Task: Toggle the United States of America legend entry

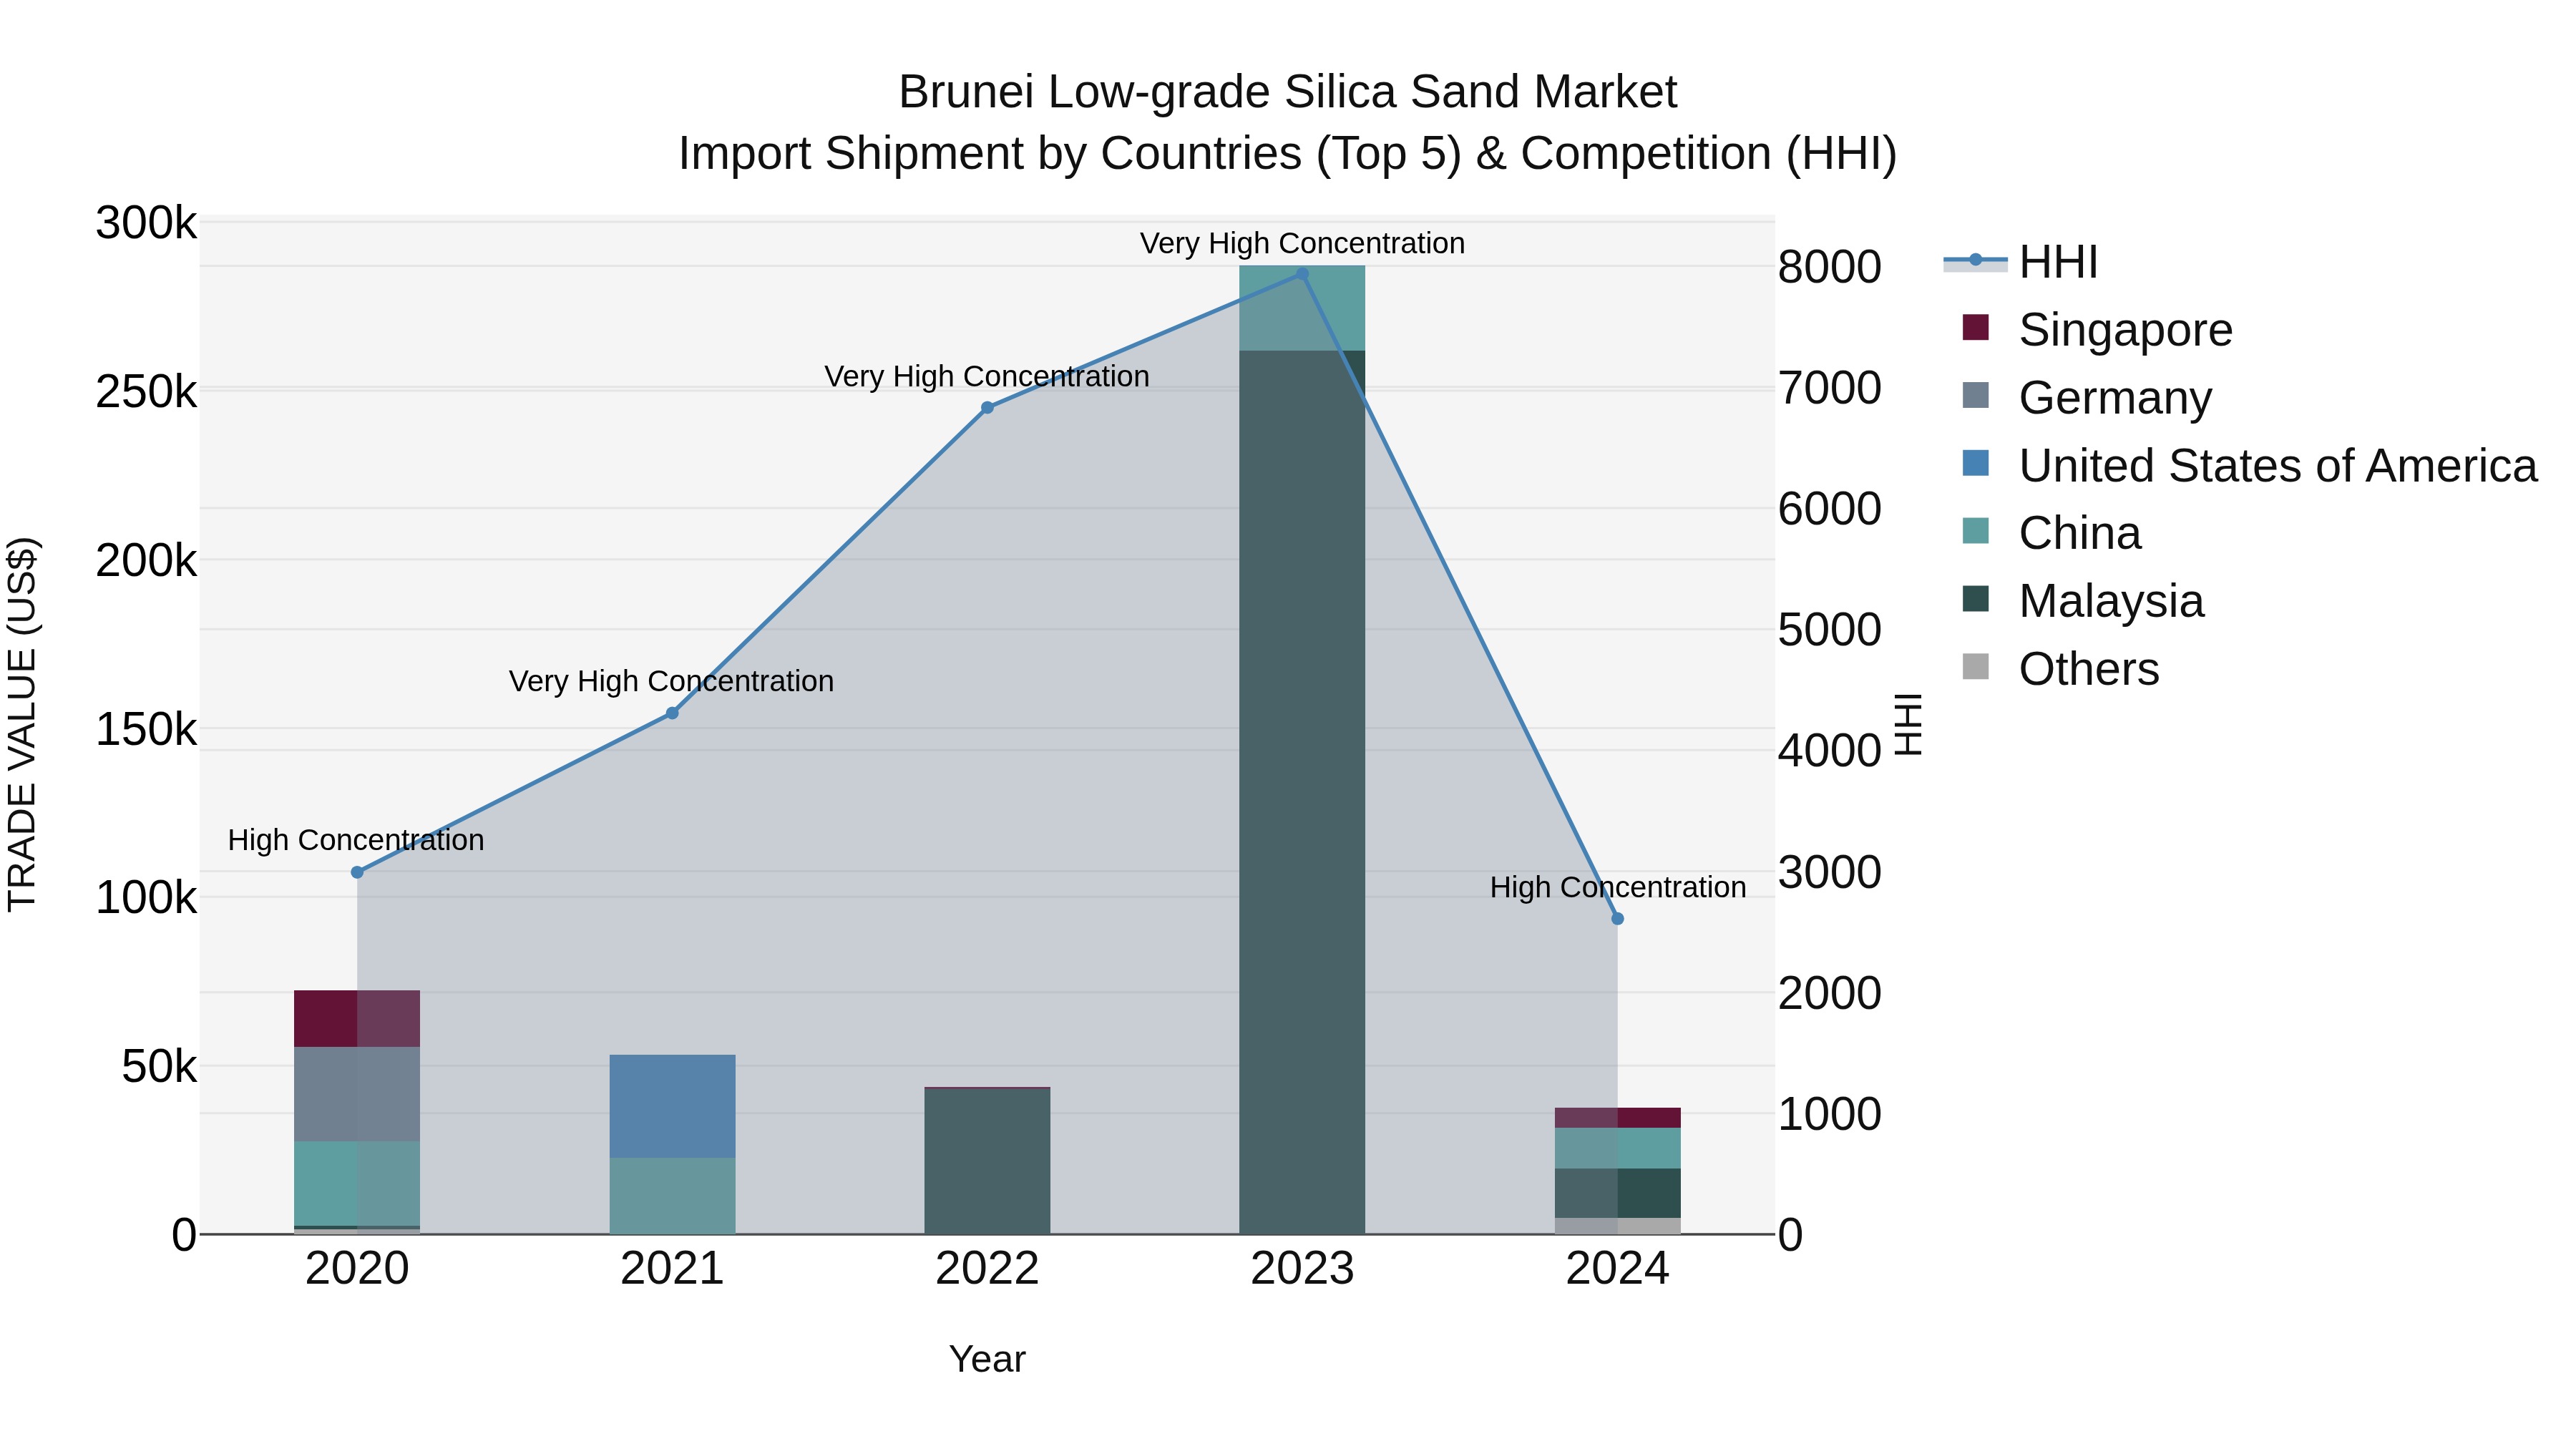Action: [x=2249, y=466]
